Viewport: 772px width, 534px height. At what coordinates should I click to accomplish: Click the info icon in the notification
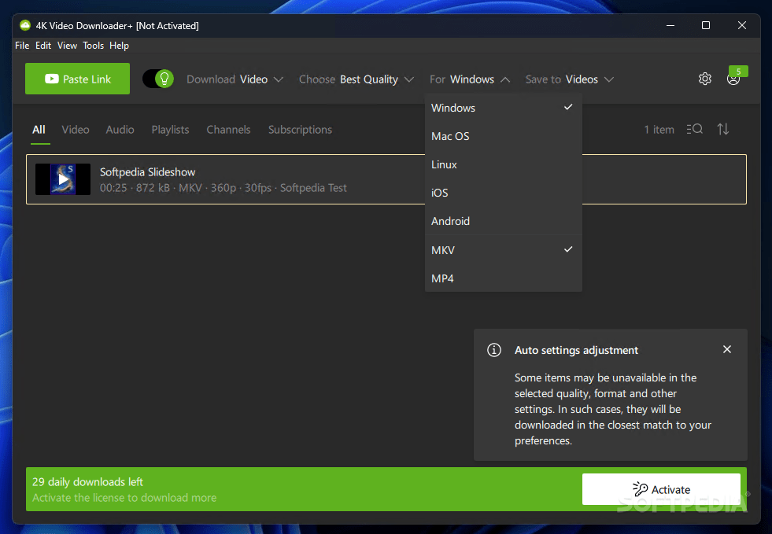[494, 350]
